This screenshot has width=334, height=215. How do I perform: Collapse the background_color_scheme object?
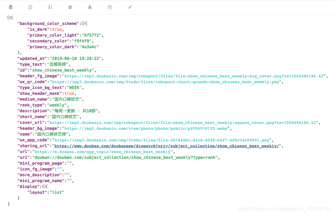click(x=83, y=23)
